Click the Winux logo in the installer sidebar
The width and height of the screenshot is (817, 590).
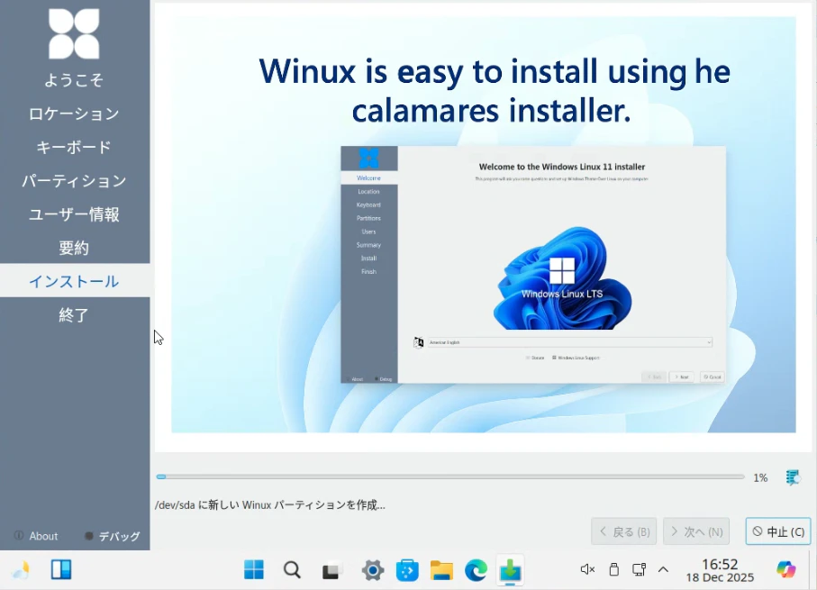pos(74,34)
